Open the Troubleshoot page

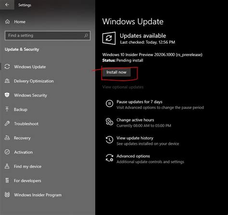[26, 124]
